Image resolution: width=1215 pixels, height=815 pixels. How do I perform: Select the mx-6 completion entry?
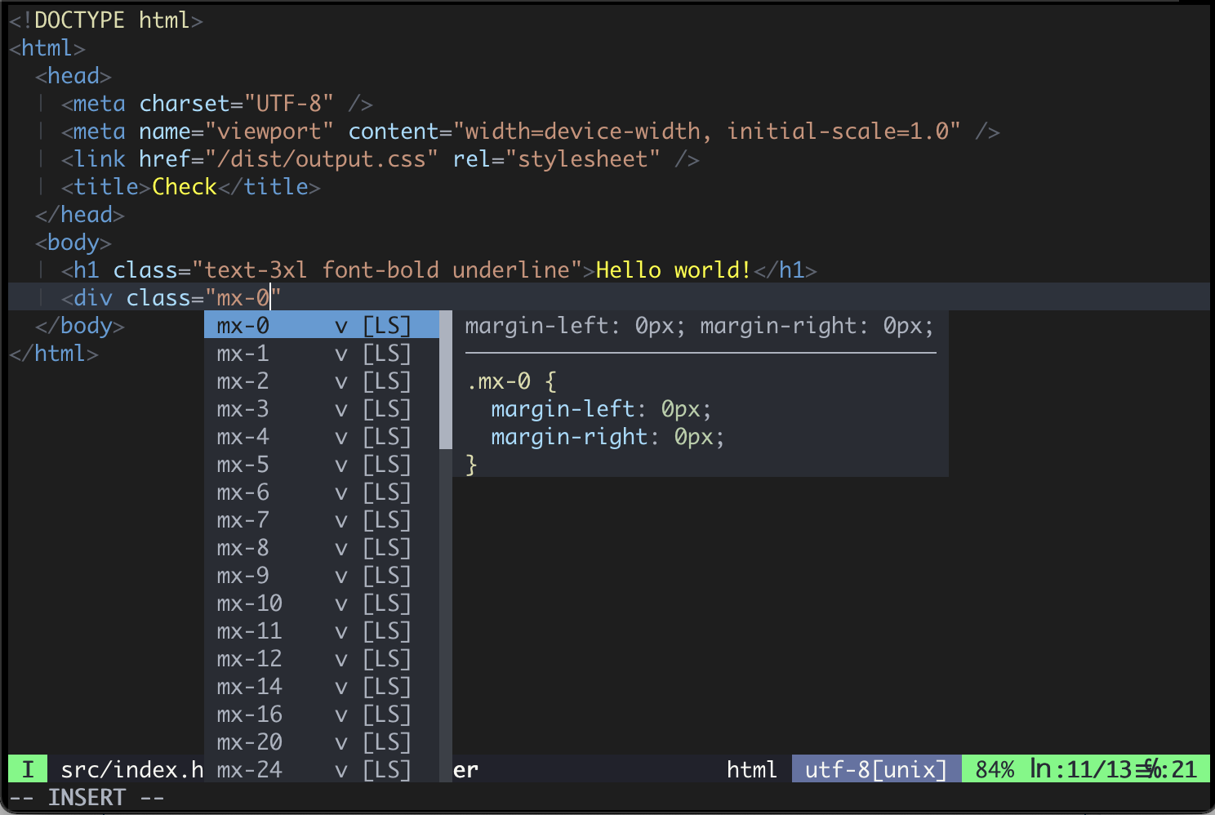click(x=322, y=492)
